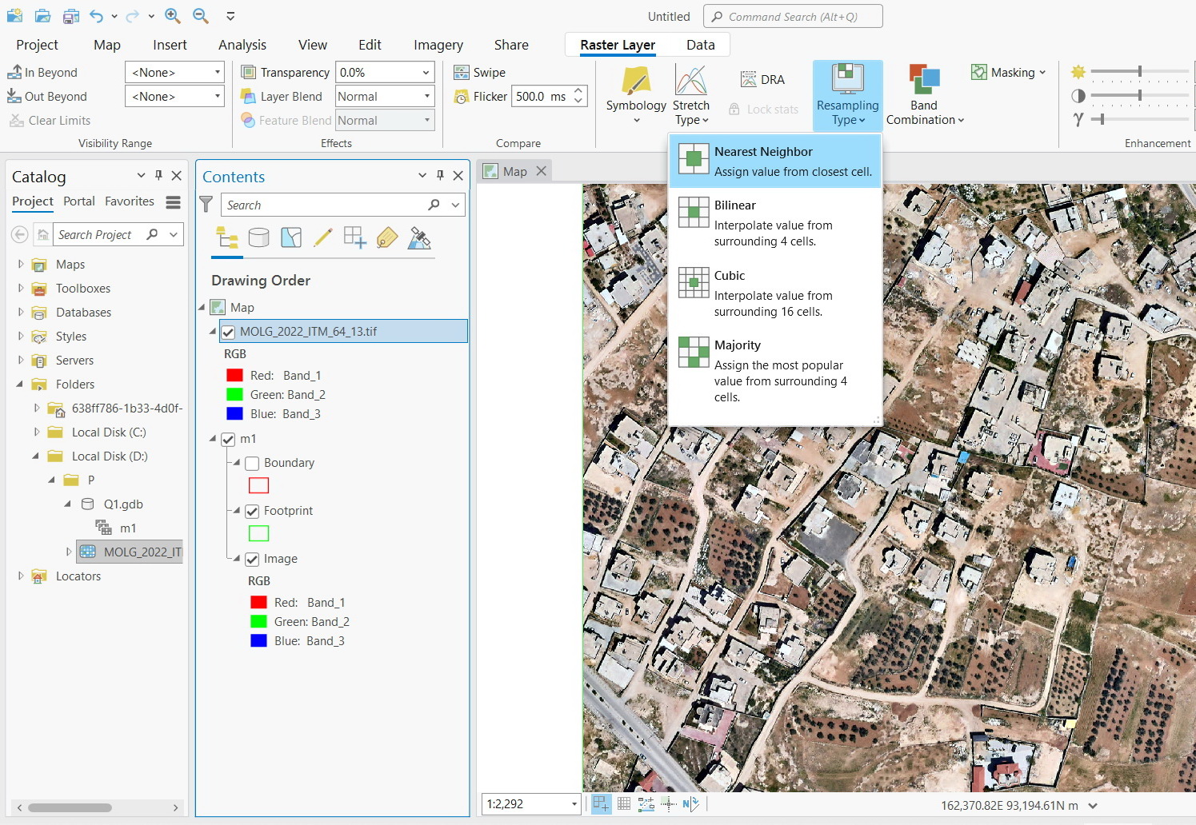1196x825 pixels.
Task: Enable the Boundary layer checkbox
Action: point(252,463)
